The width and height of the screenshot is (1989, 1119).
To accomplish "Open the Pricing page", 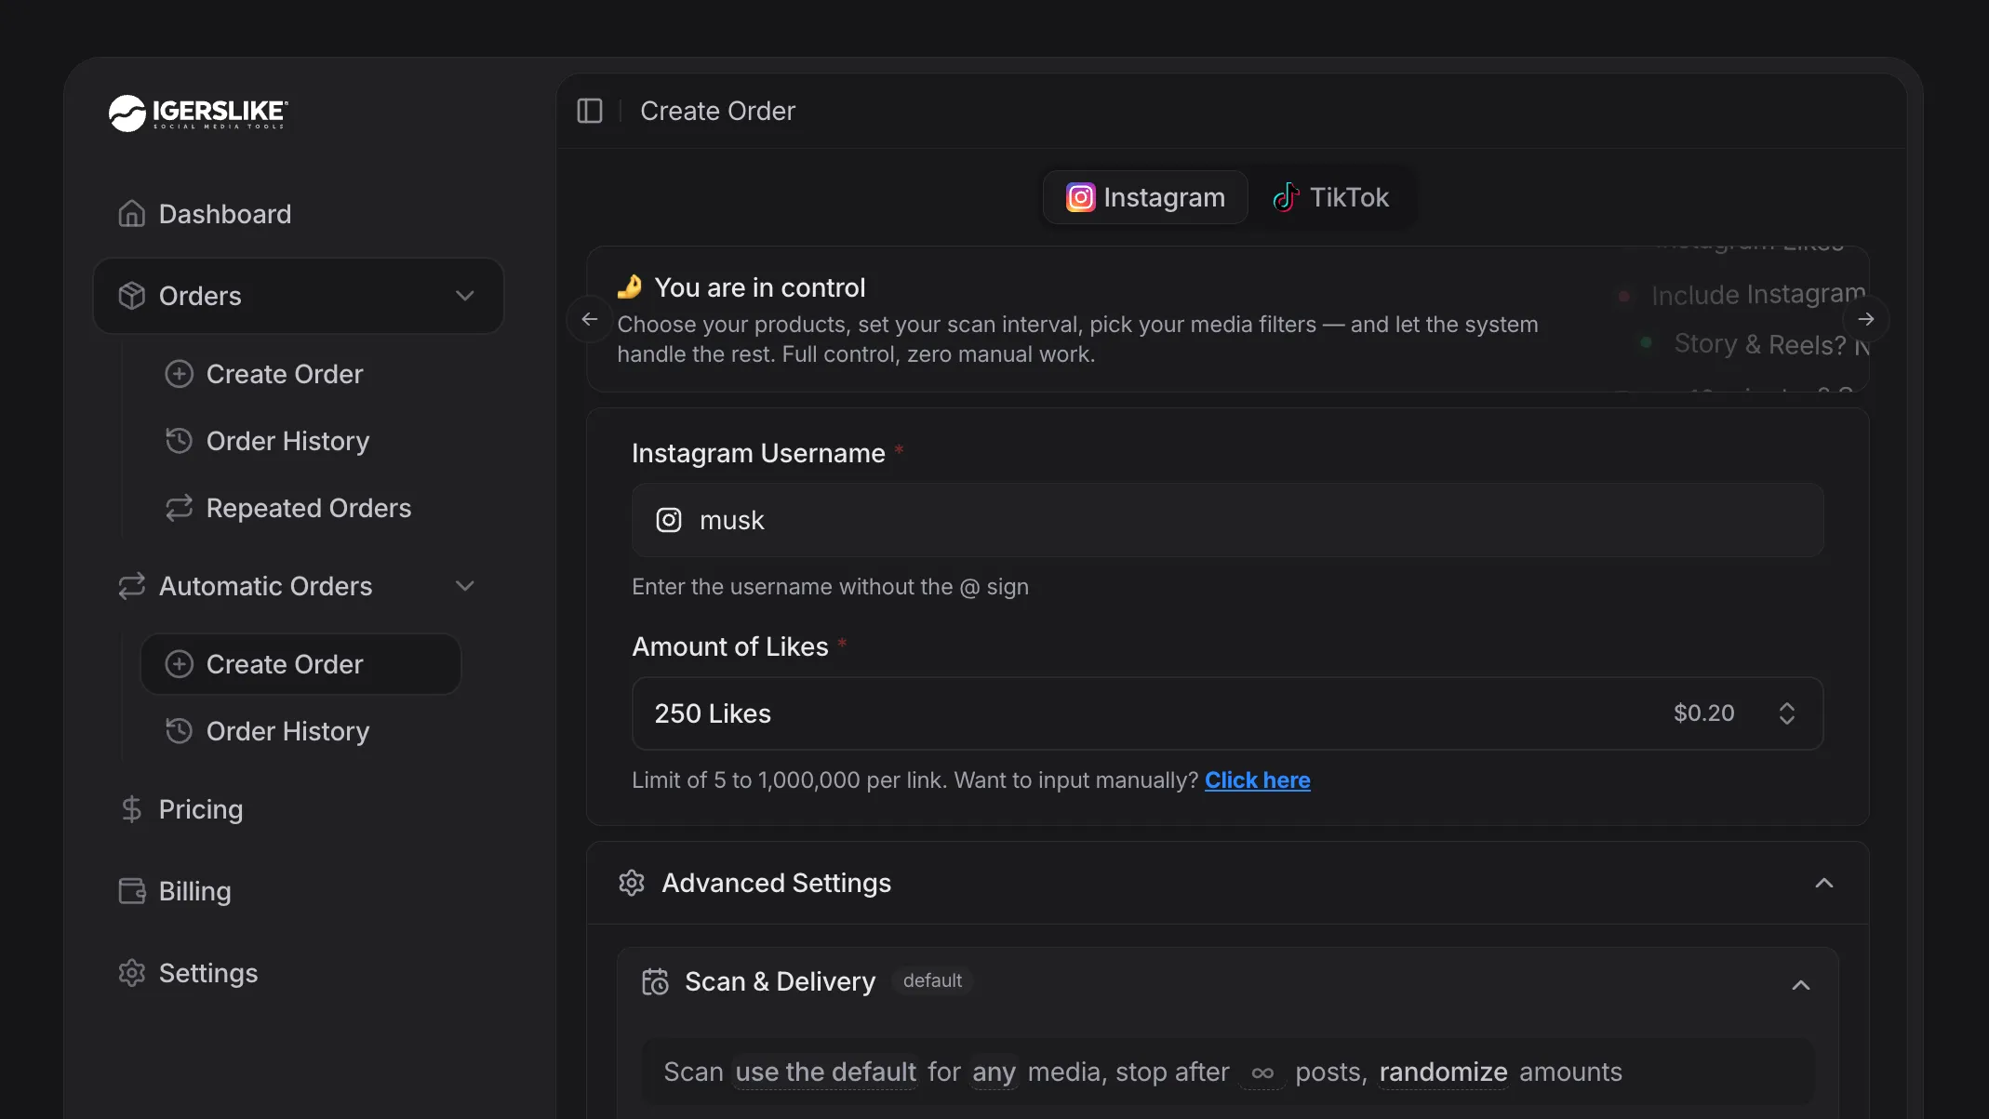I will pyautogui.click(x=299, y=809).
